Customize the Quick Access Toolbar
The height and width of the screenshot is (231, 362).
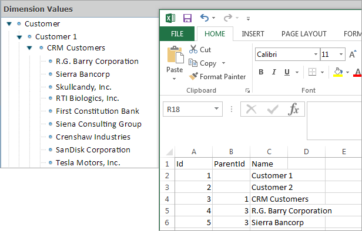tap(248, 19)
